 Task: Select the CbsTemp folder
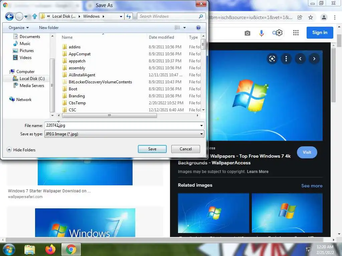(x=74, y=103)
